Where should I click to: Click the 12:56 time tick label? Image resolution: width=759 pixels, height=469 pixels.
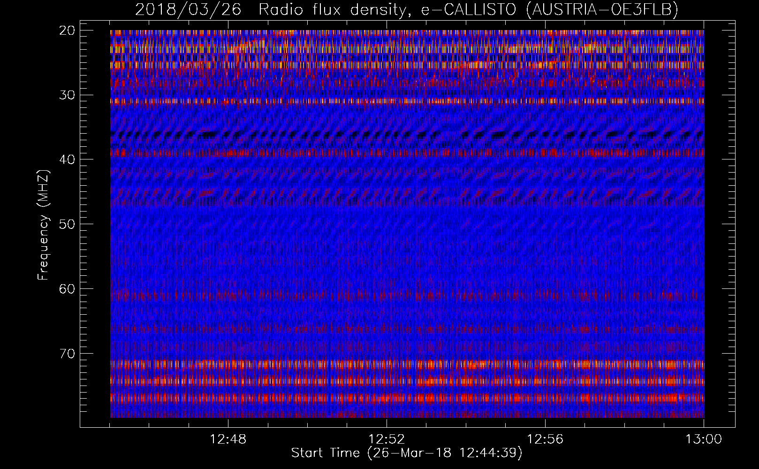point(545,439)
